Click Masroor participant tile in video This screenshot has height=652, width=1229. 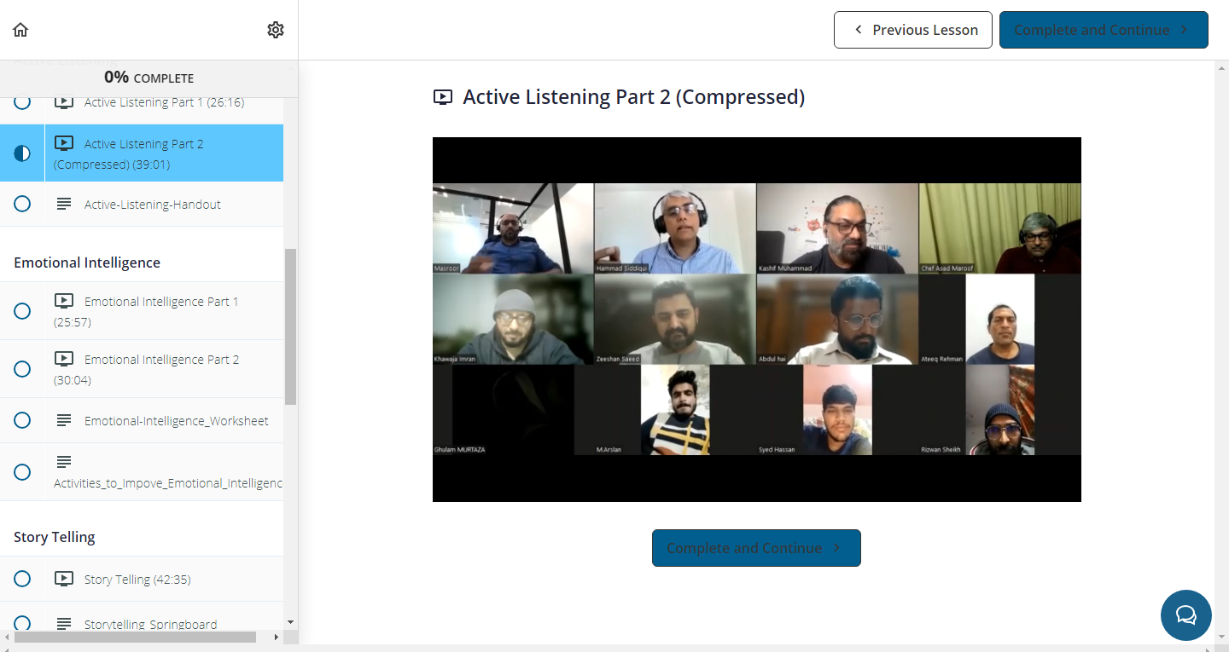point(513,228)
